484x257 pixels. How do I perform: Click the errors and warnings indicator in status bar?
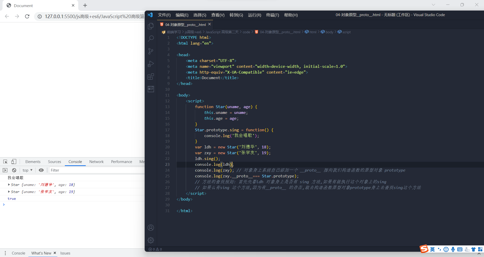tap(155, 249)
